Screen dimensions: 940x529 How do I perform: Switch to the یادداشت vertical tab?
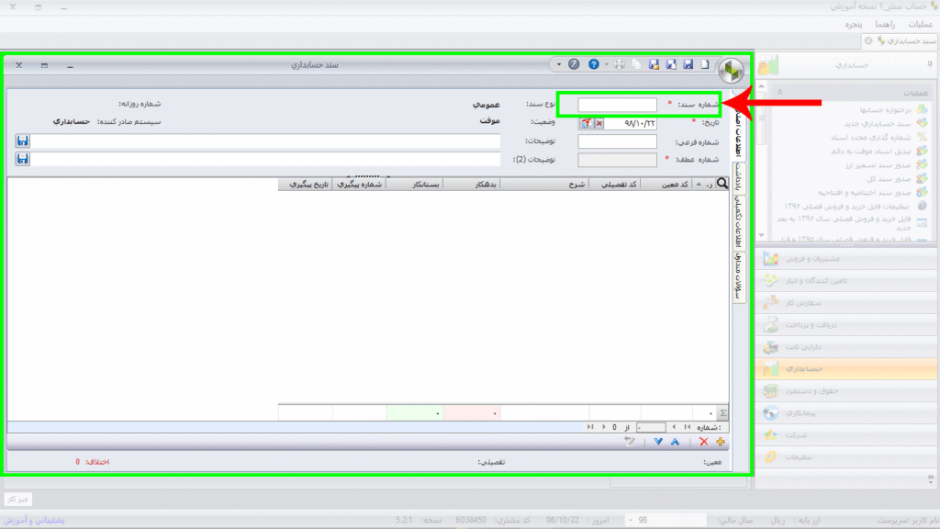click(739, 176)
